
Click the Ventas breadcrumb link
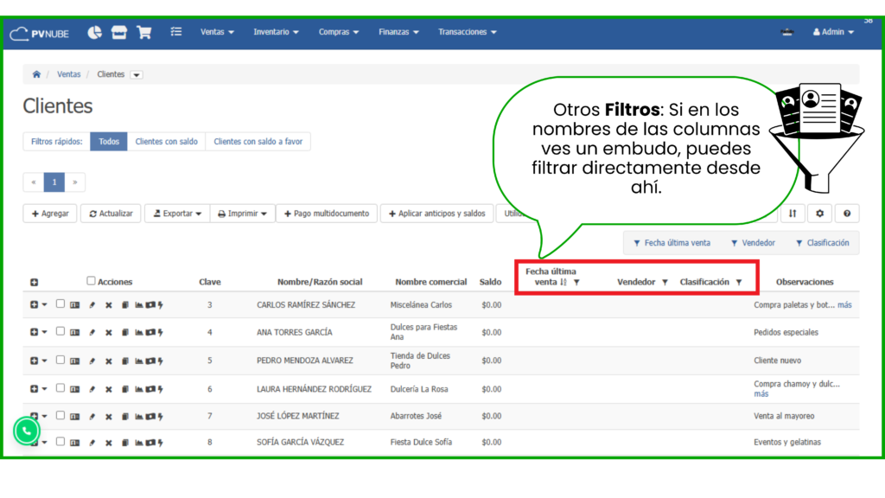(69, 74)
